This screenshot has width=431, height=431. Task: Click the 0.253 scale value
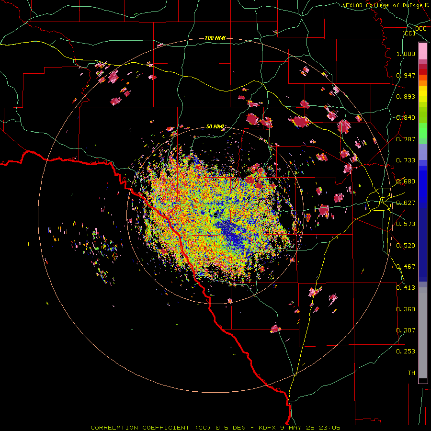coord(406,352)
